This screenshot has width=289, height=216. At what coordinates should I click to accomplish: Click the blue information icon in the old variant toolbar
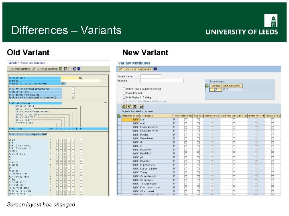(79, 69)
